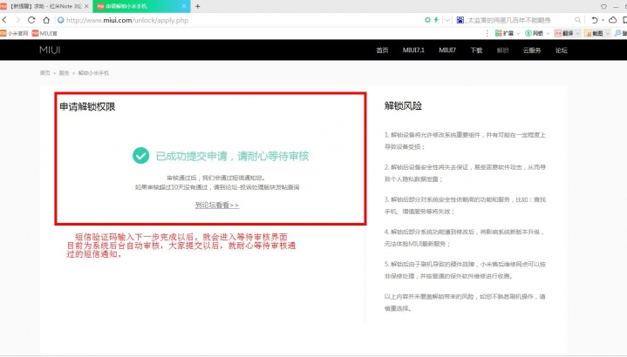Open a new tab with the plus button
Image resolution: width=627 pixels, height=357 pixels.
[198, 6]
